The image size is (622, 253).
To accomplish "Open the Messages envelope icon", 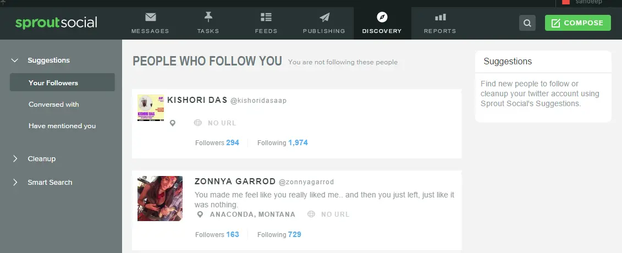I will pos(150,17).
